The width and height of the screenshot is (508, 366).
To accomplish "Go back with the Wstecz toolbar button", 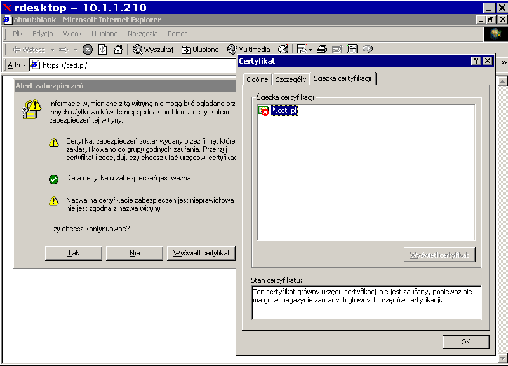I will [x=29, y=50].
